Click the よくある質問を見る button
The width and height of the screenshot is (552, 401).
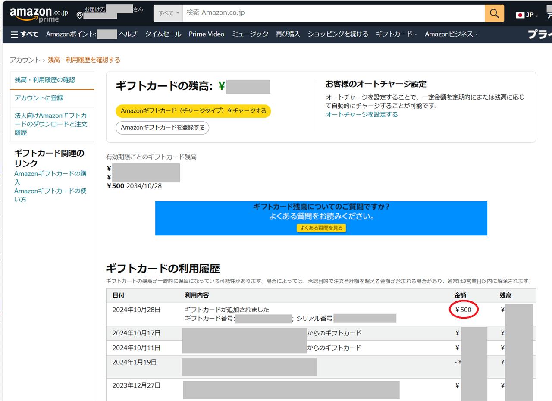pyautogui.click(x=321, y=228)
